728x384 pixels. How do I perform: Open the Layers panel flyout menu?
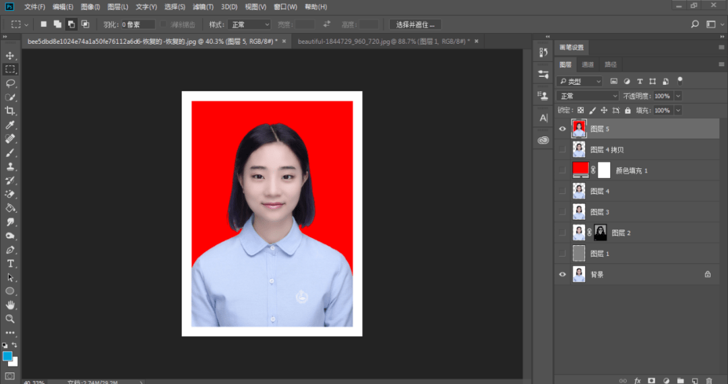click(x=721, y=65)
